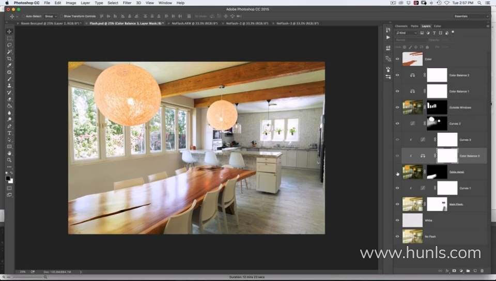The width and height of the screenshot is (496, 281).
Task: Hide the Color Balance 1 layer
Action: click(x=397, y=91)
